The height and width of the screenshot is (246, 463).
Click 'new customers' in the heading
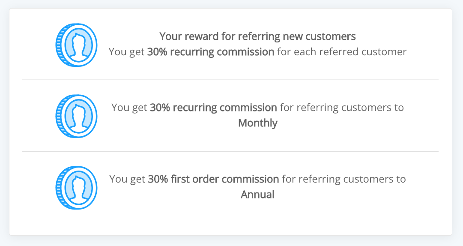(x=319, y=36)
